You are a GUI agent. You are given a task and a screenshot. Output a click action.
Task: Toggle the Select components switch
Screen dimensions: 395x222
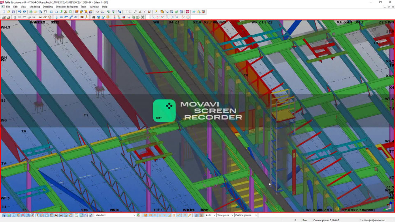9,215
